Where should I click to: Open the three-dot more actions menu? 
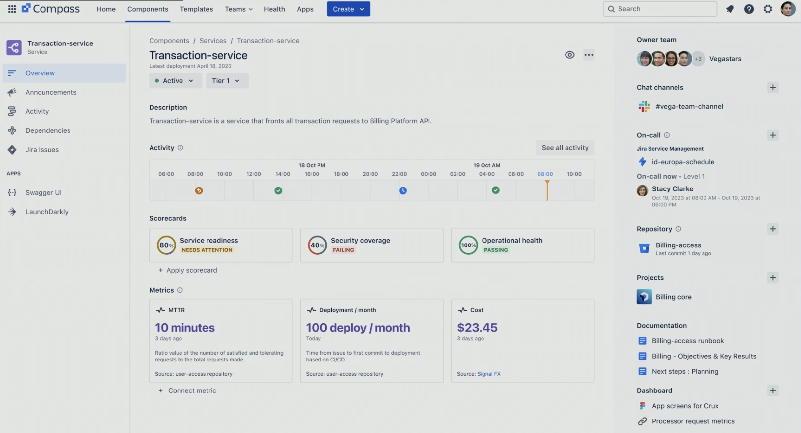[x=589, y=55]
